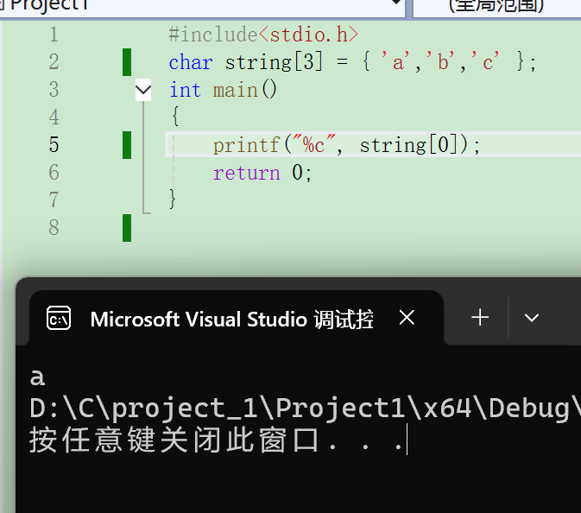Collapse the main function code block
The image size is (581, 513).
coord(143,90)
